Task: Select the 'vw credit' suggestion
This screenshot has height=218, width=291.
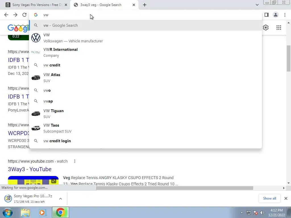Action: pyautogui.click(x=145, y=65)
